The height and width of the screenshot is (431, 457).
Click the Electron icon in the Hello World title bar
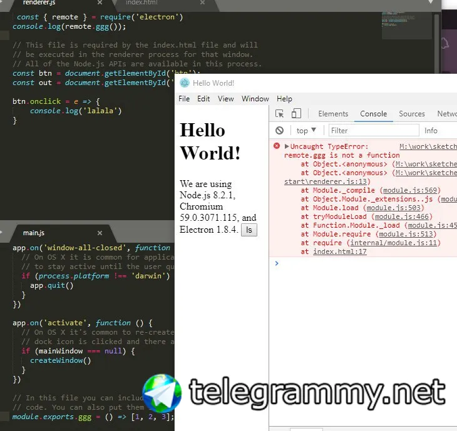(x=185, y=83)
